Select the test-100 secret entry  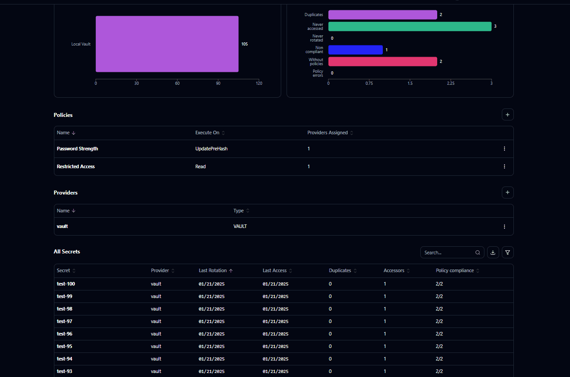point(66,284)
